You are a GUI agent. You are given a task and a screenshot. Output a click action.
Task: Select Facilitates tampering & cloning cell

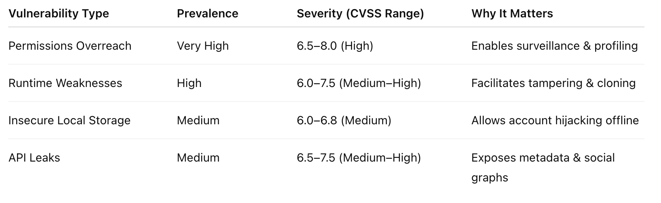(553, 83)
